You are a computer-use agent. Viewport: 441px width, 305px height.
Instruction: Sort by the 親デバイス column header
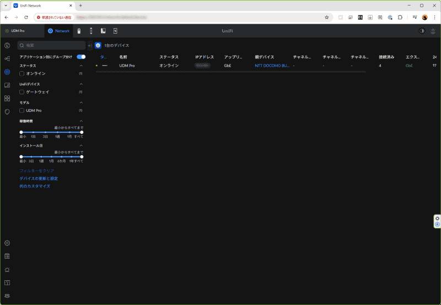pyautogui.click(x=265, y=57)
